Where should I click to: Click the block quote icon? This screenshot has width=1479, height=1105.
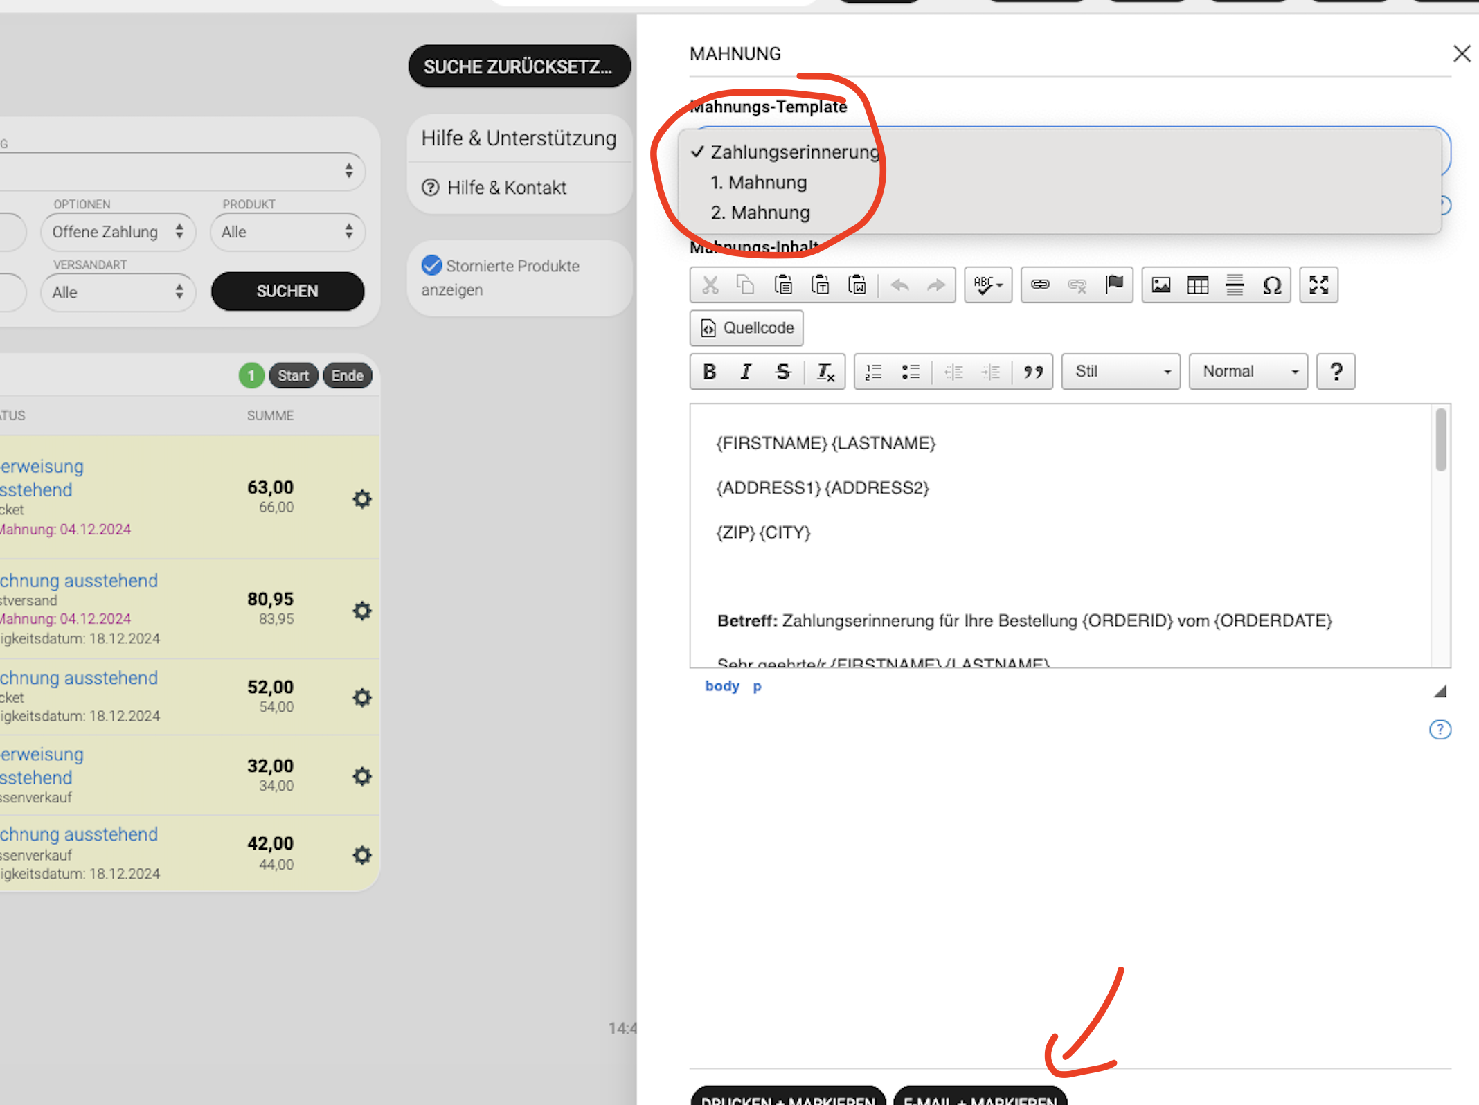[1033, 372]
